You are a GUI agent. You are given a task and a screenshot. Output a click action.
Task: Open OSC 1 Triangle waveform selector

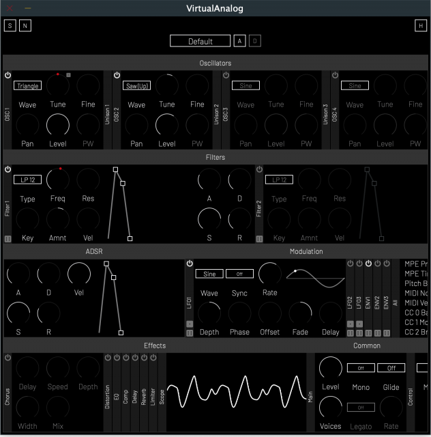[x=27, y=85]
